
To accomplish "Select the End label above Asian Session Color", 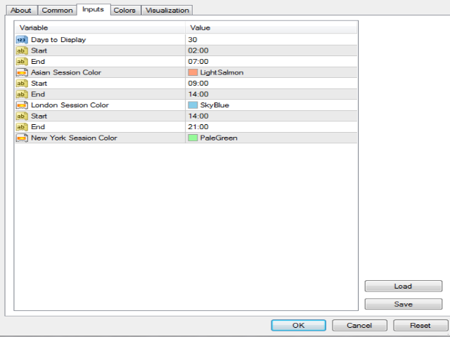I will (x=38, y=62).
